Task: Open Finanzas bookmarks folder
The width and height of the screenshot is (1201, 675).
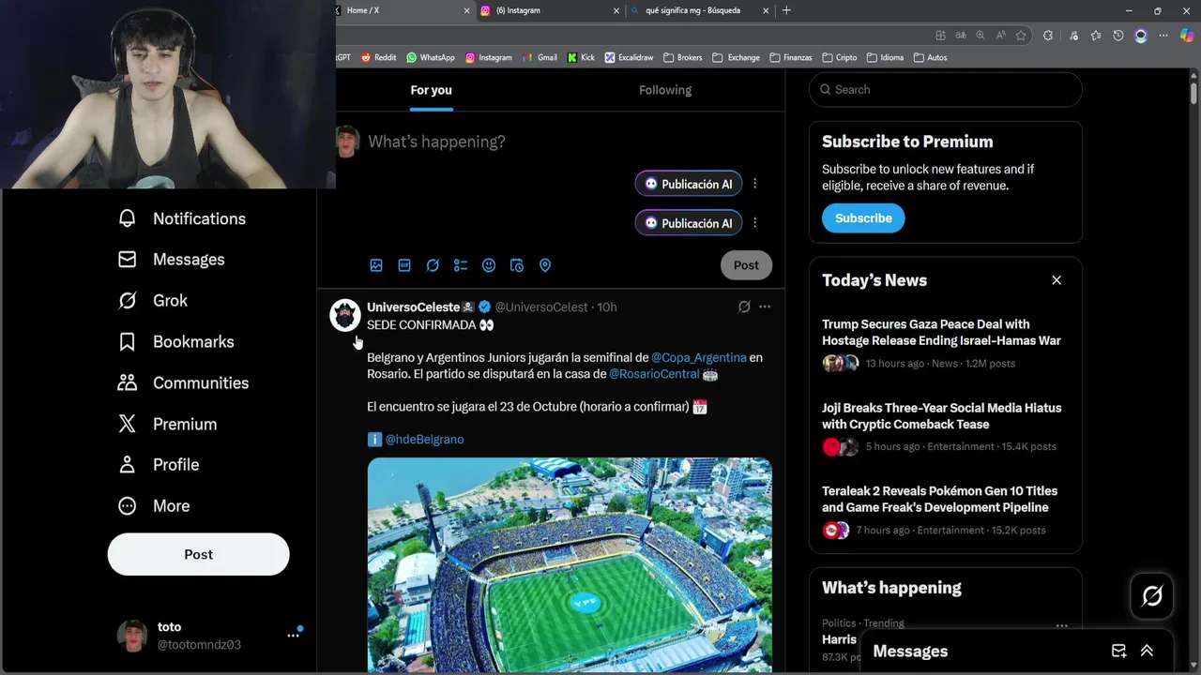Action: tap(790, 57)
